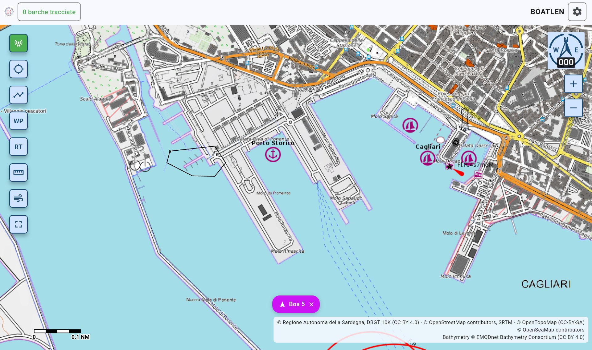Reset map heading via compass 000

566,51
